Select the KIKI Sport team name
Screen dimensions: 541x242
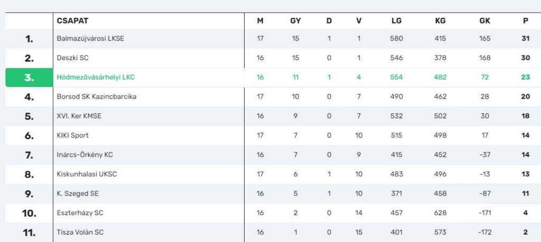point(72,135)
